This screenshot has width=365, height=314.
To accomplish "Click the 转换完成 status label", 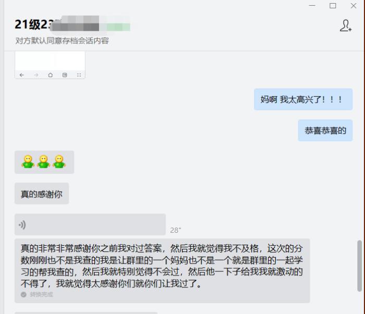I will pyautogui.click(x=41, y=295).
